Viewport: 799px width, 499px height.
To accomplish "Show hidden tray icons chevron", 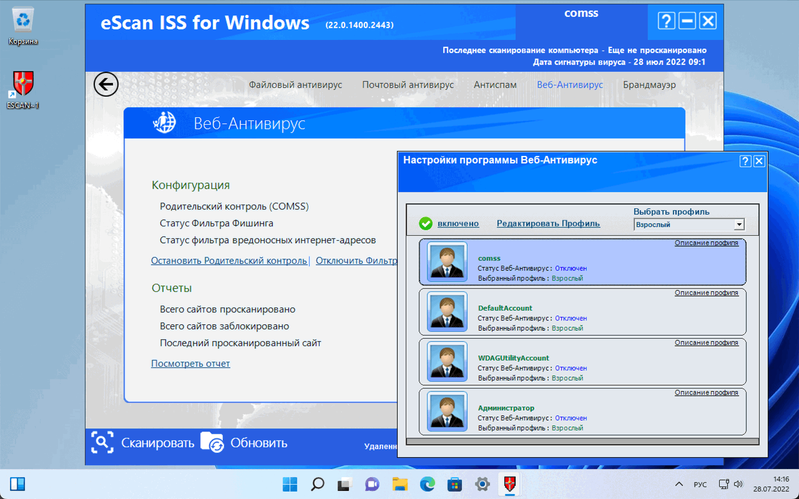I will (x=679, y=484).
